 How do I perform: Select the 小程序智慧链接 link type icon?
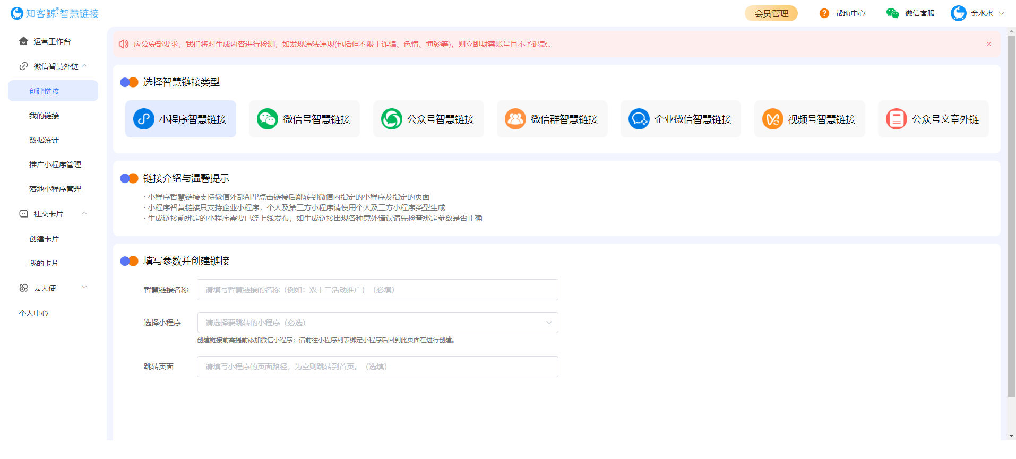coord(143,119)
